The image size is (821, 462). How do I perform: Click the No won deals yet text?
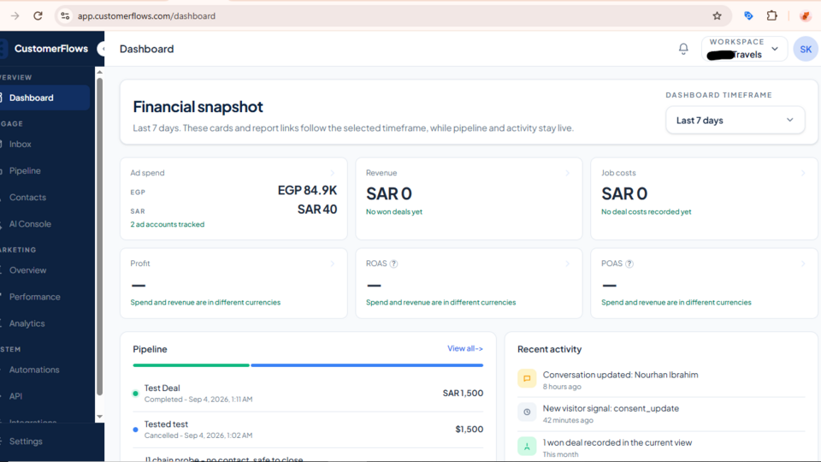point(393,211)
